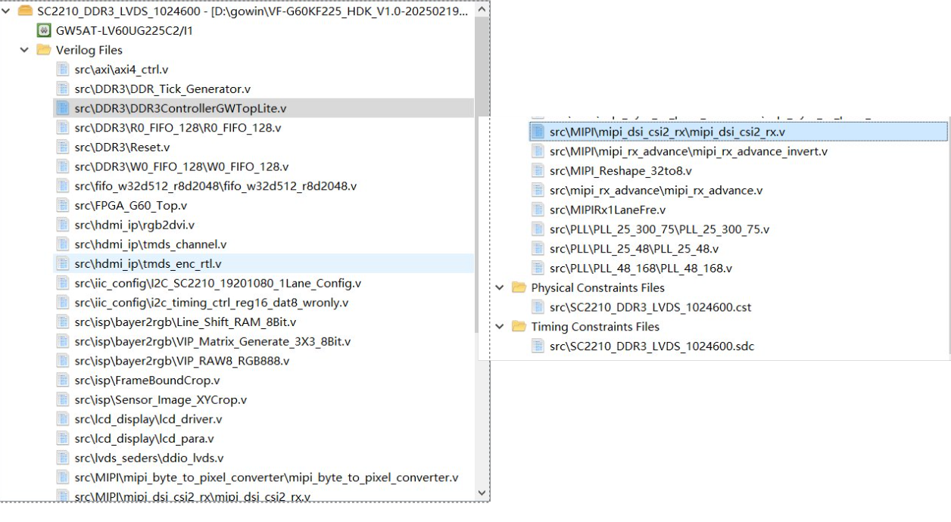The height and width of the screenshot is (522, 951).
Task: Click the scrollbar down arrow in file tree
Action: 482,492
